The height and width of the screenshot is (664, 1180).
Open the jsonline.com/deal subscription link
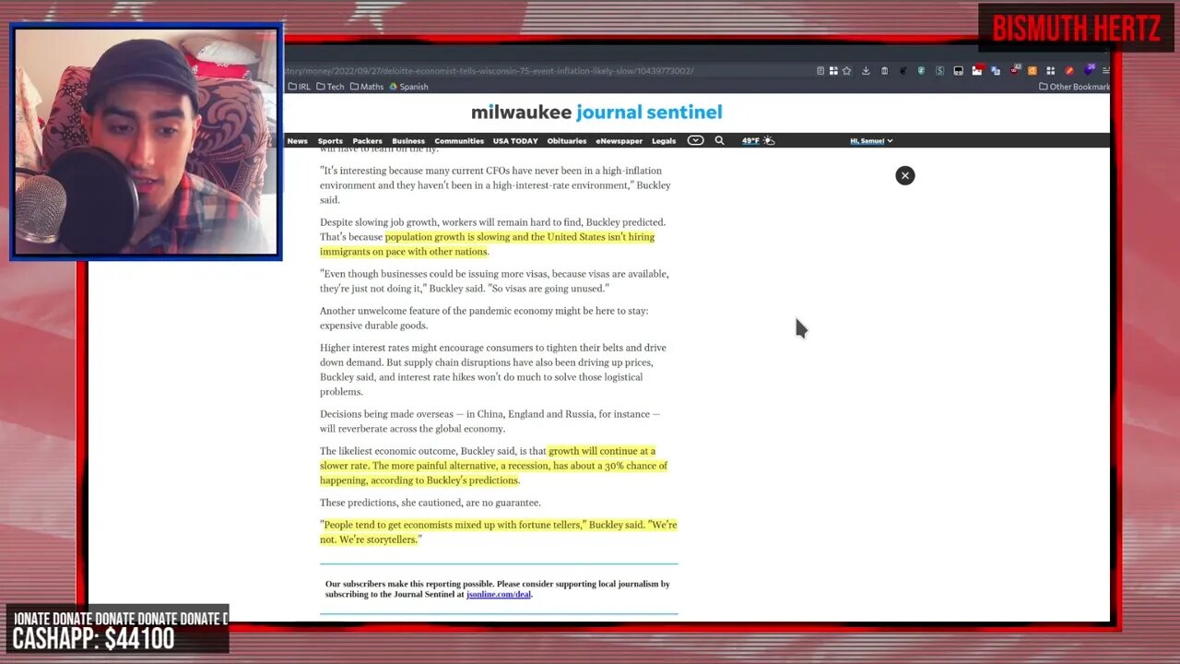tap(499, 595)
